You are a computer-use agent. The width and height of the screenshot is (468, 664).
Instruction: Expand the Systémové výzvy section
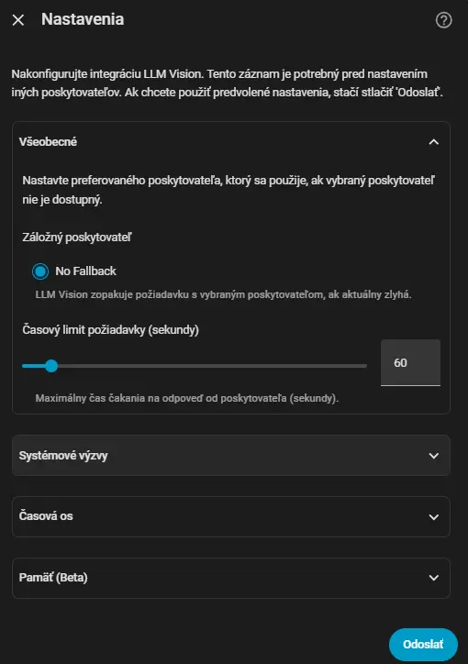click(231, 456)
